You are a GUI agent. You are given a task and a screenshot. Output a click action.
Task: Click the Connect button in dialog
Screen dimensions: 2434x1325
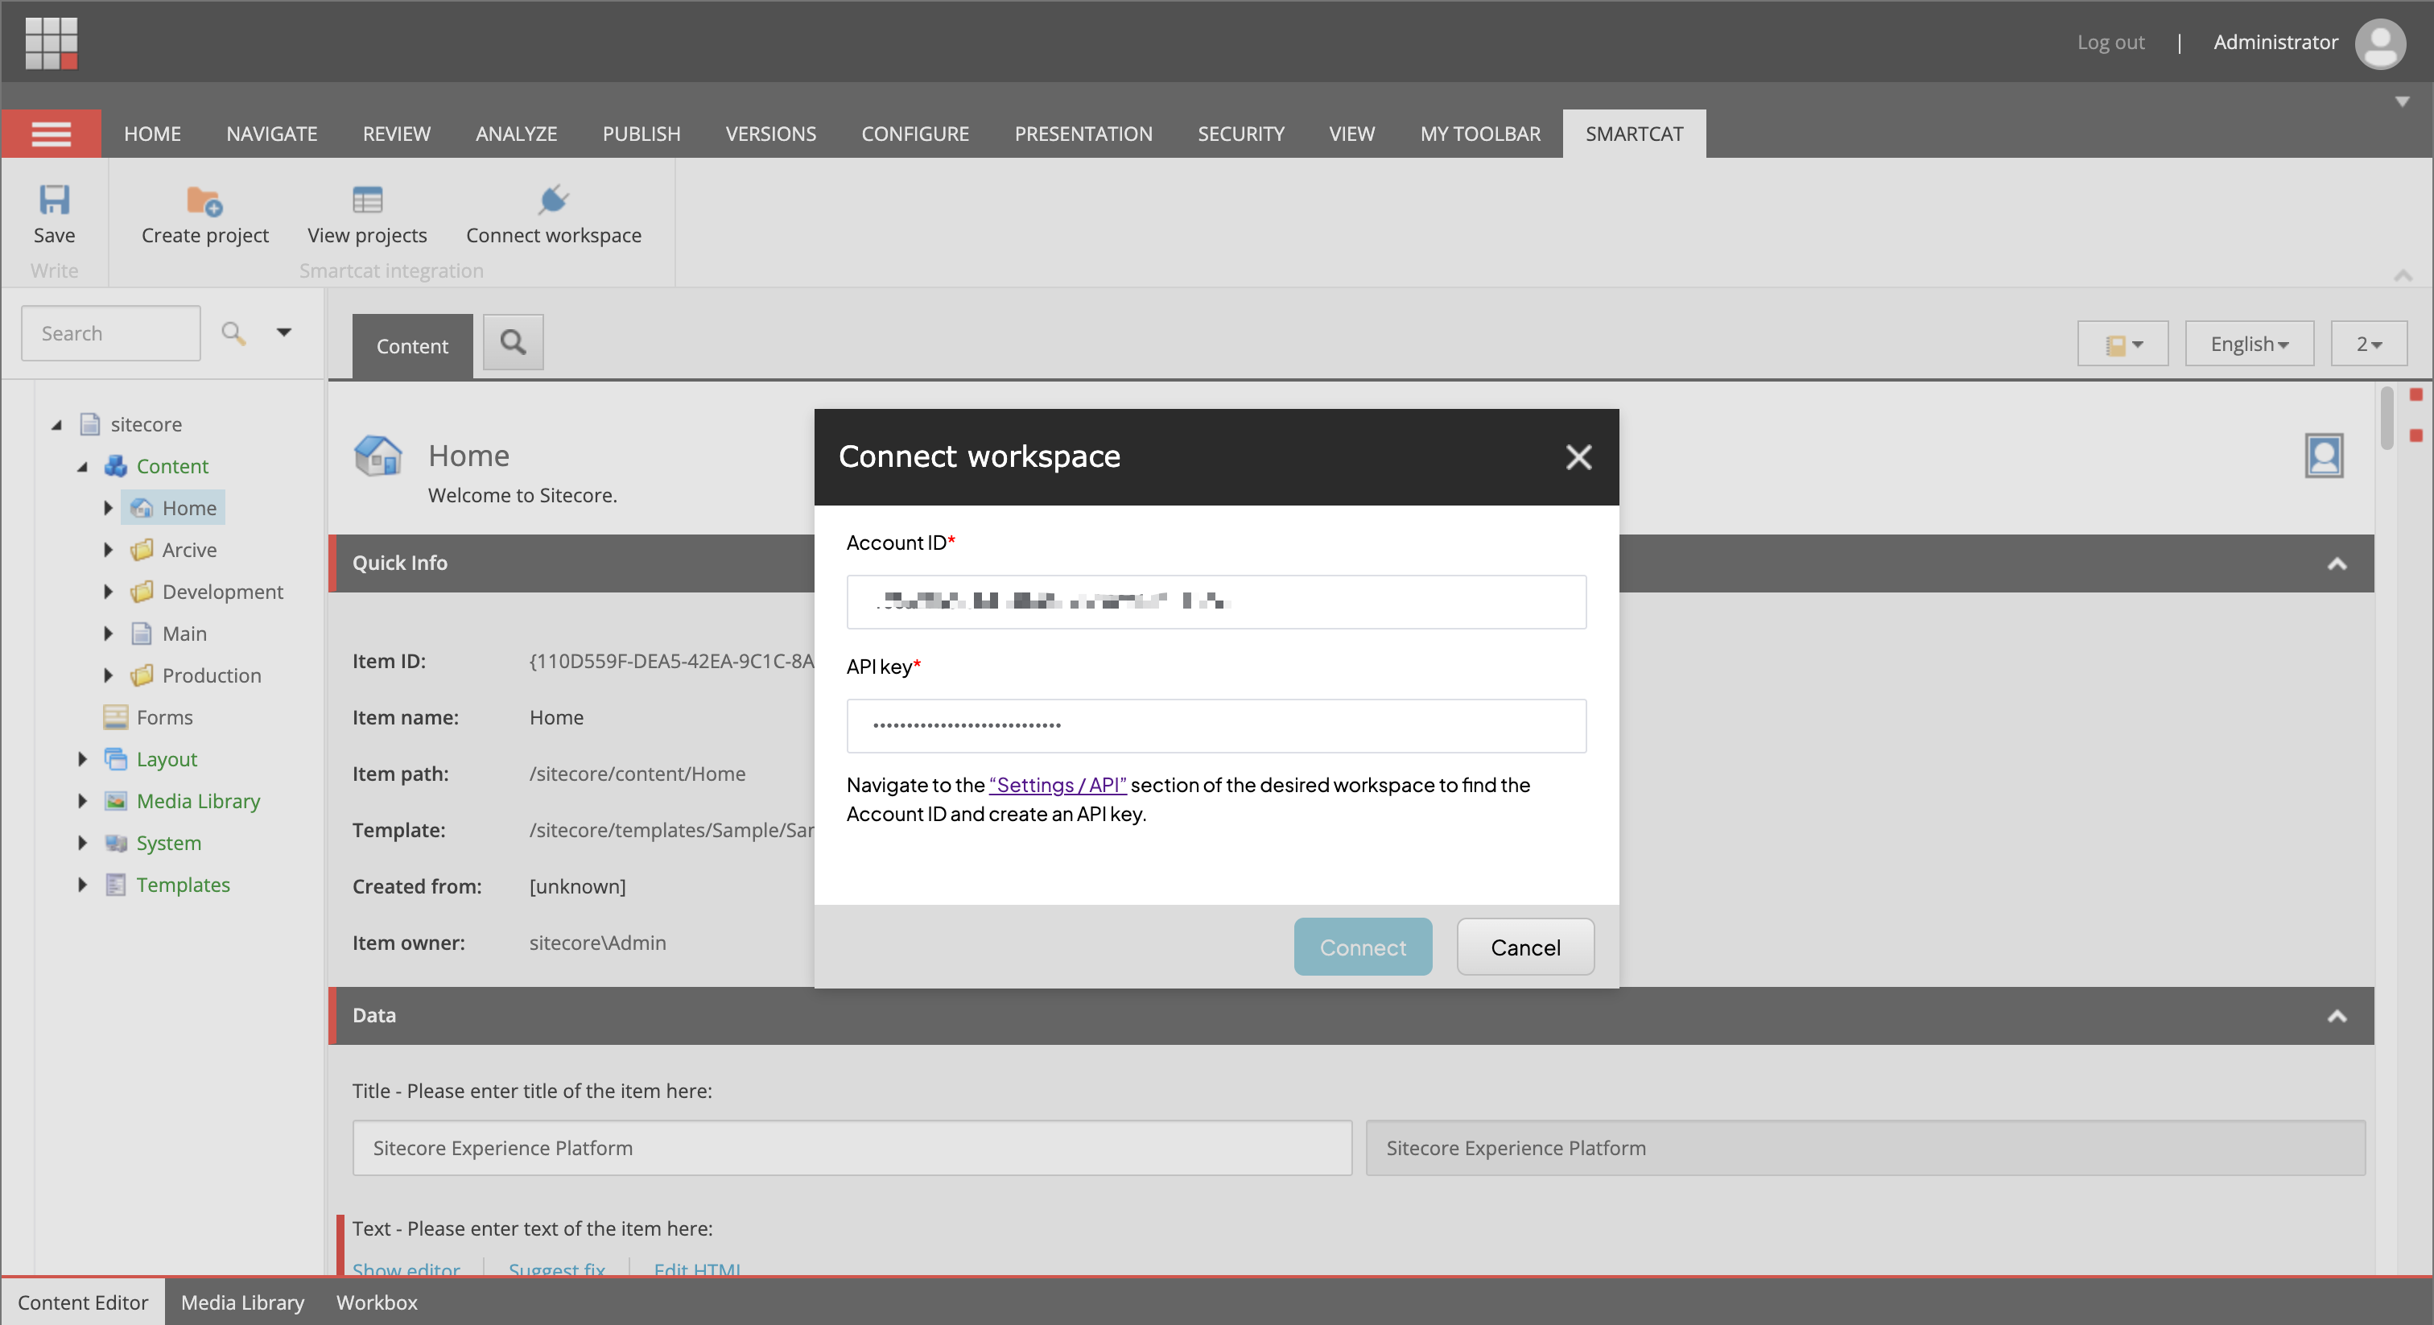click(1363, 947)
